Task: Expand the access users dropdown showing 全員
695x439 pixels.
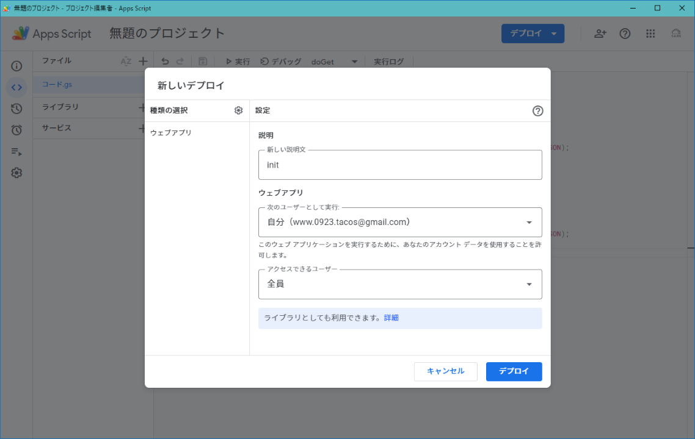Action: point(400,284)
